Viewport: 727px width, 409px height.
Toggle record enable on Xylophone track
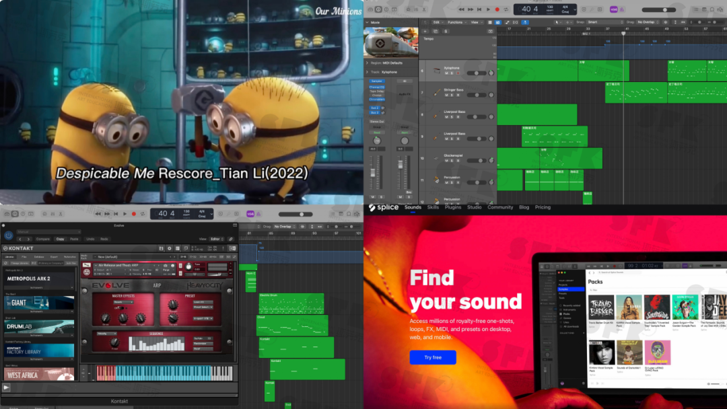(458, 73)
